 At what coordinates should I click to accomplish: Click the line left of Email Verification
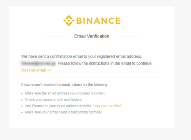[55, 36]
